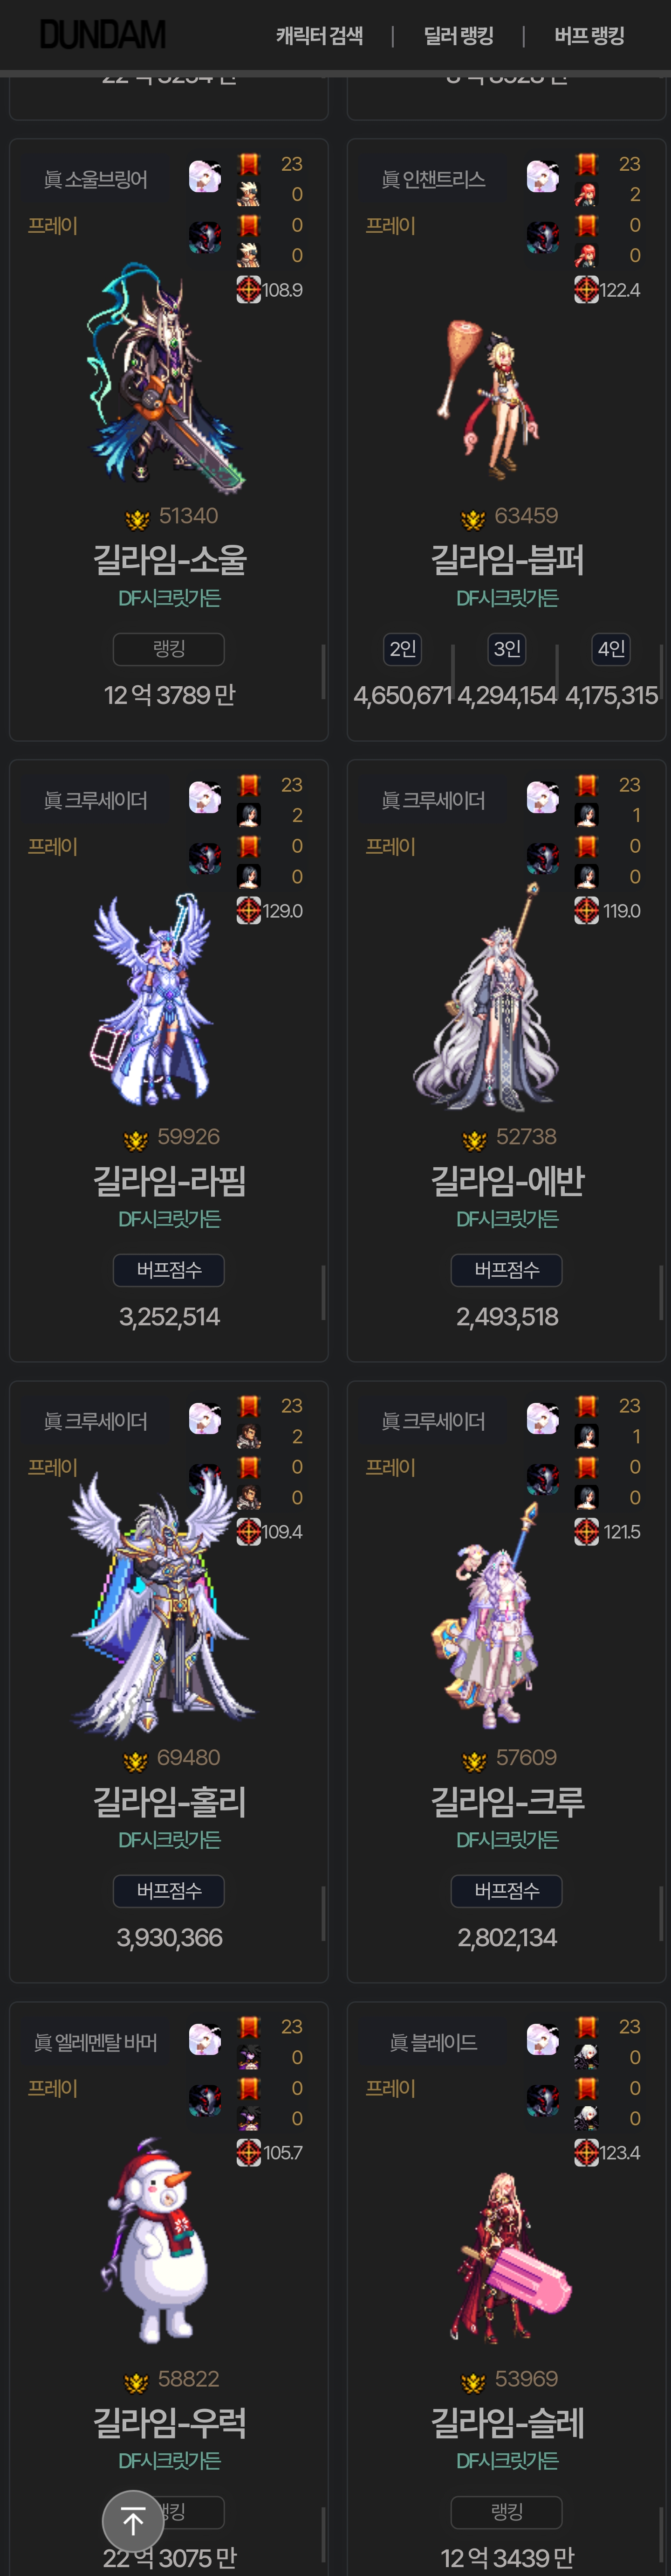
Task: Go to the 버프 랭킹 page
Action: [589, 36]
